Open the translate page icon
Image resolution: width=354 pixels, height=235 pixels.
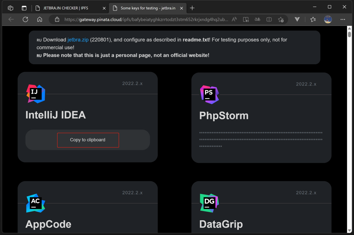point(257,19)
